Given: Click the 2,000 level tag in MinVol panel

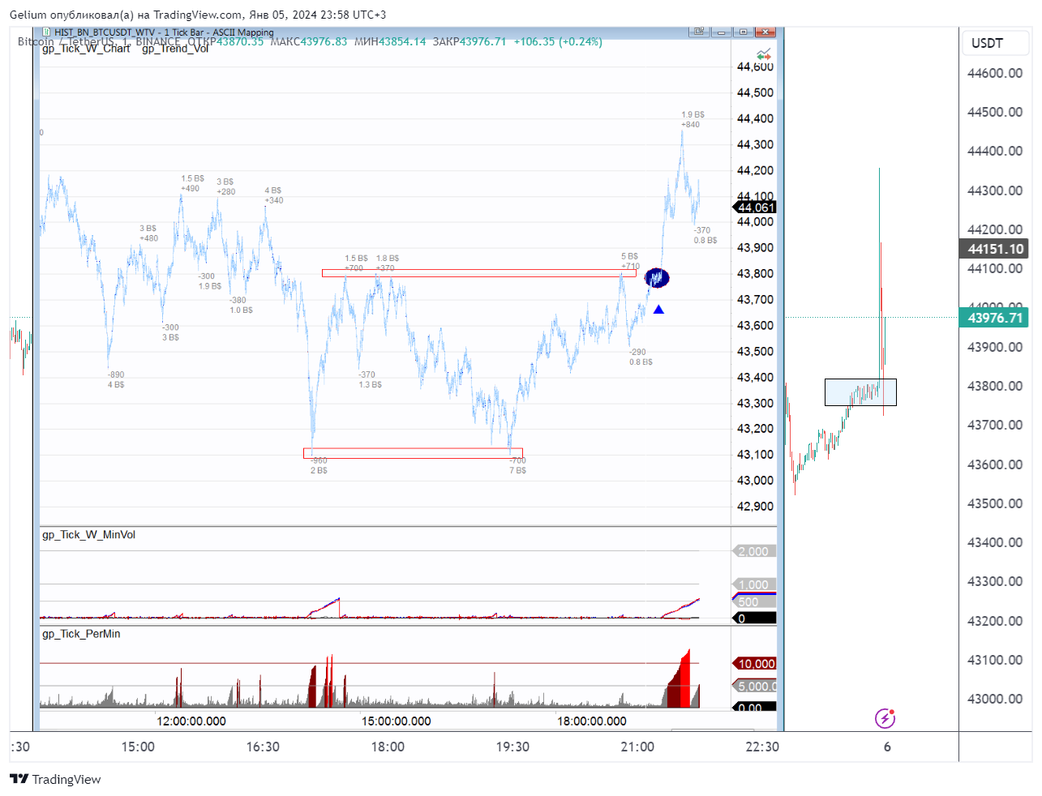Looking at the screenshot, I should [x=753, y=551].
